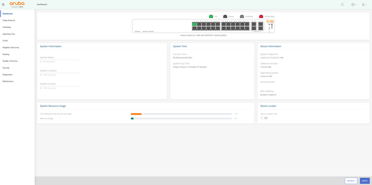Select port 13 on the switch diagram
The height and width of the screenshot is (185, 372).
[224, 24]
